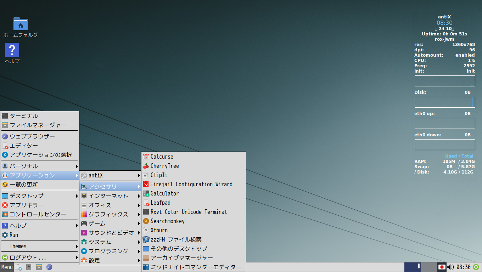The image size is (482, 272).
Task: Open the システム category
Action: (x=110, y=242)
